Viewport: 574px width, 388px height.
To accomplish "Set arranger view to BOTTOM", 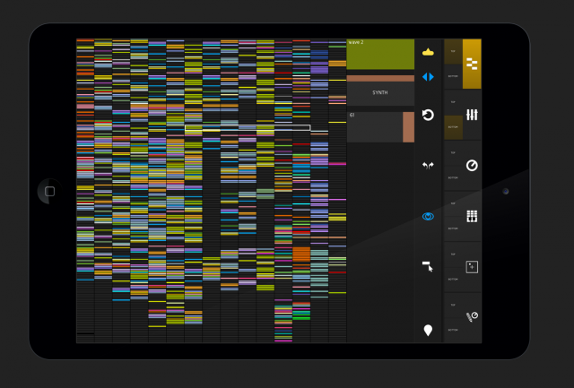I will (453, 76).
